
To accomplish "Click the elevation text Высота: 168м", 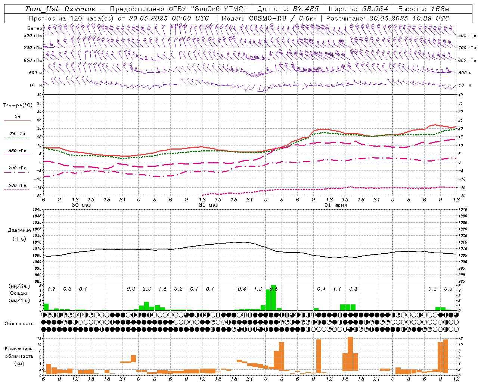I will (424, 9).
